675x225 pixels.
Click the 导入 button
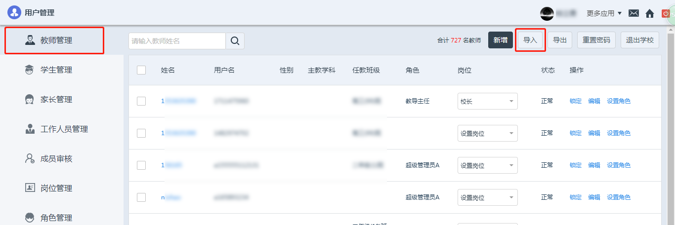coord(530,40)
